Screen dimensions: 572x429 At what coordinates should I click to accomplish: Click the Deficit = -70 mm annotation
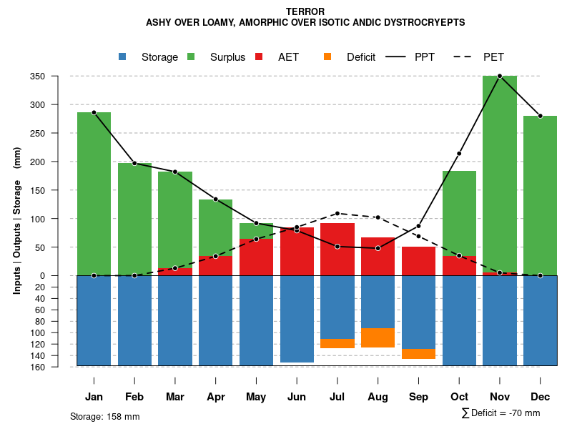click(500, 413)
